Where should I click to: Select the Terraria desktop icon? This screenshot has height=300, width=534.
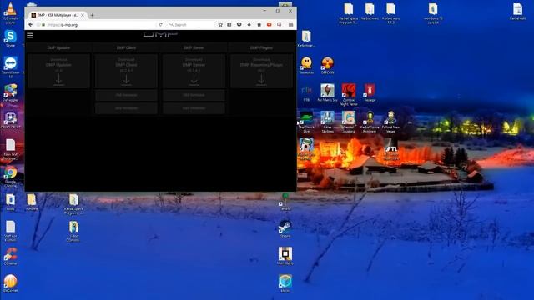(285, 202)
